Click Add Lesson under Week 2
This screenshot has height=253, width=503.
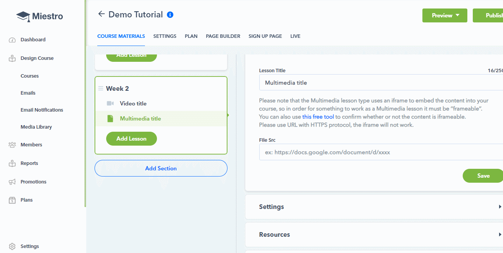131,139
